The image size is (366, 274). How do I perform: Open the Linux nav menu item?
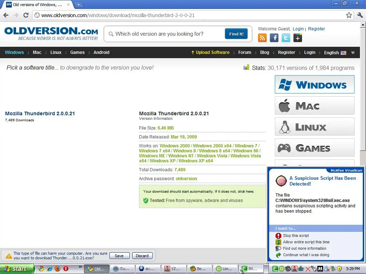click(x=56, y=52)
